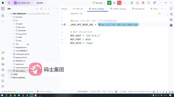
Task: Open the Services tool window play icon
Action: click(x=3, y=70)
